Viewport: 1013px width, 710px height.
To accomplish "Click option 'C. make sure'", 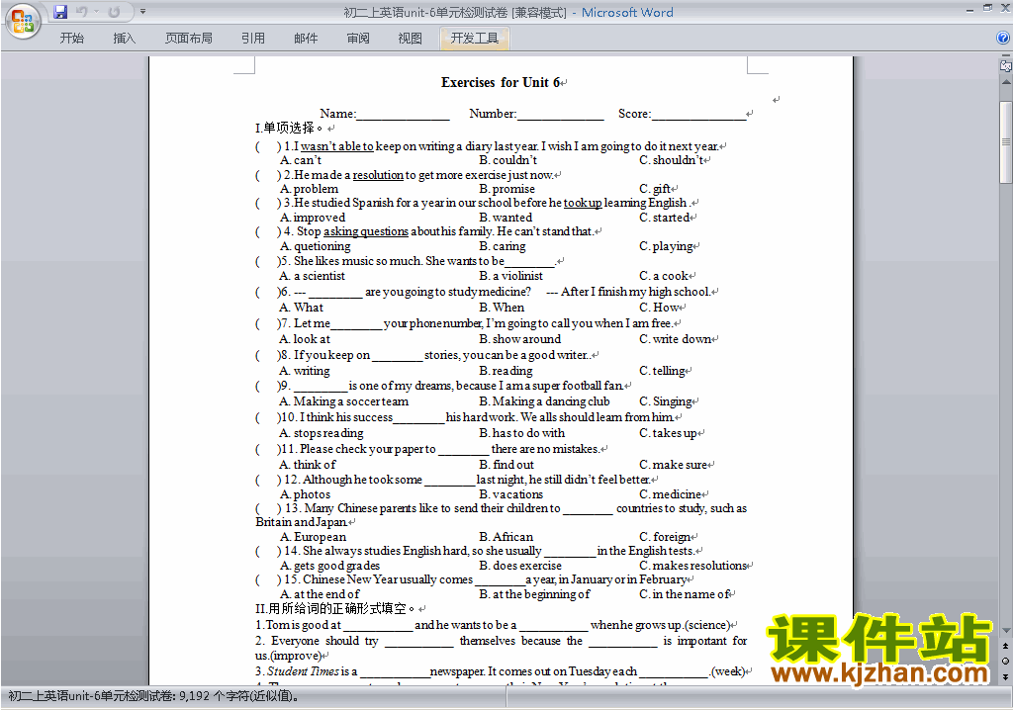I will click(x=673, y=465).
